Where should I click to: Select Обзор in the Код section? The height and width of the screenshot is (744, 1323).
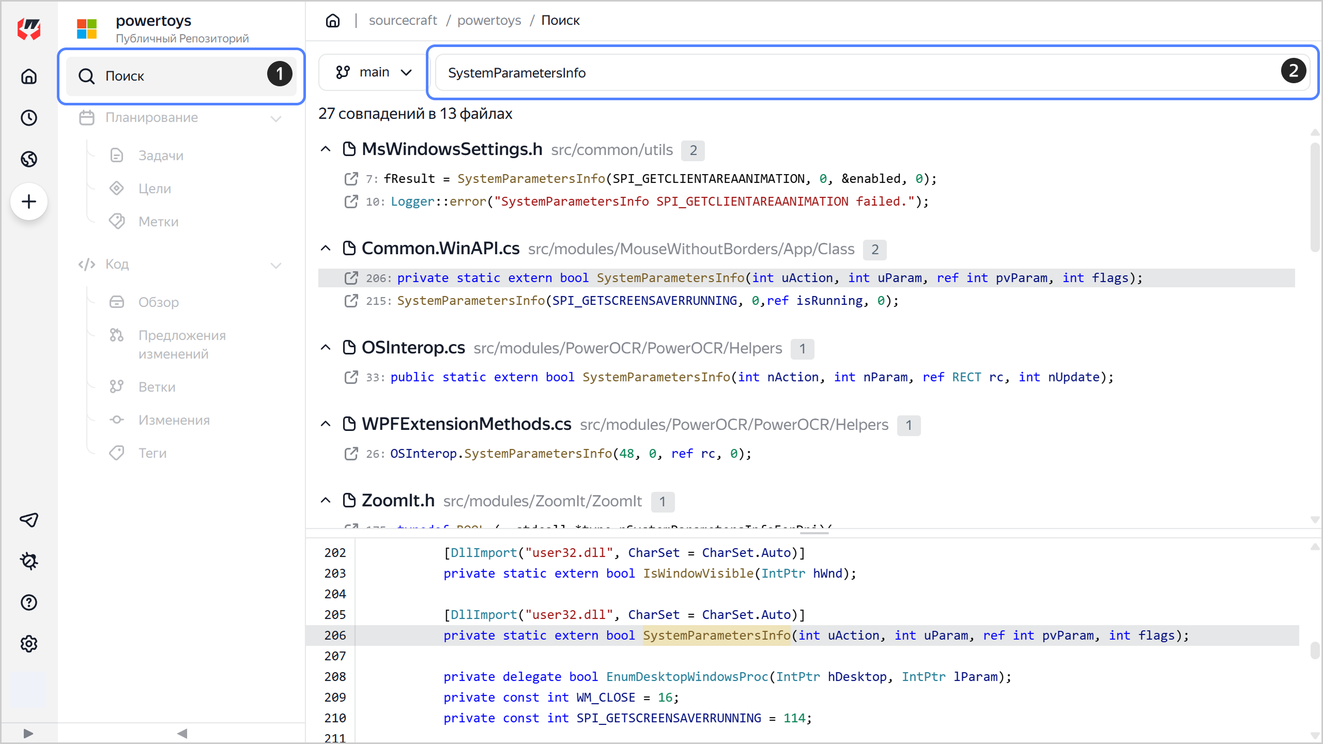point(158,302)
